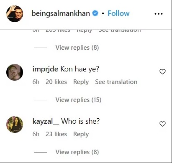Image resolution: width=172 pixels, height=163 pixels.
Task: Open the beingsalmankhan username link
Action: 61,14
